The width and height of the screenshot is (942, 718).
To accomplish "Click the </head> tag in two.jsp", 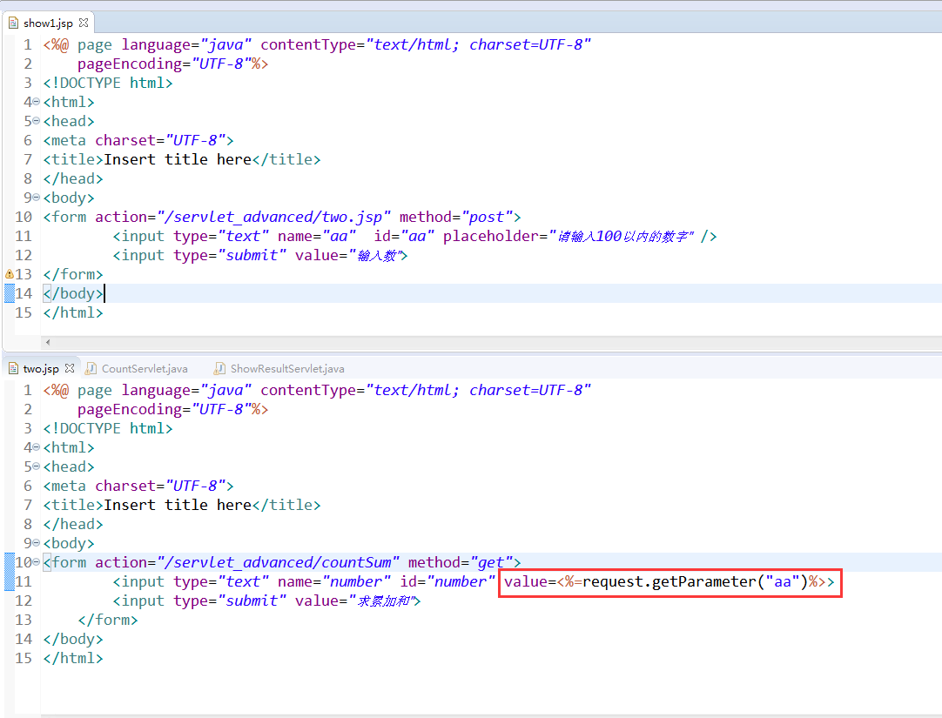I will tap(72, 524).
